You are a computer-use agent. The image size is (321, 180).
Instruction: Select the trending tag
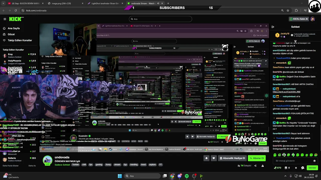[x=134, y=164]
